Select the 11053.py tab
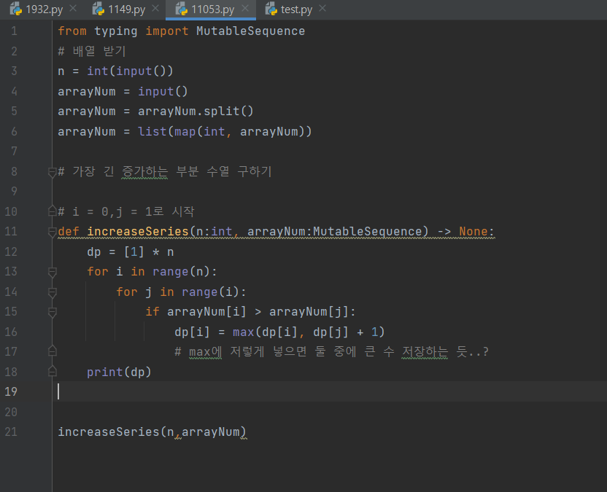Viewport: 607px width, 492px height. (212, 9)
